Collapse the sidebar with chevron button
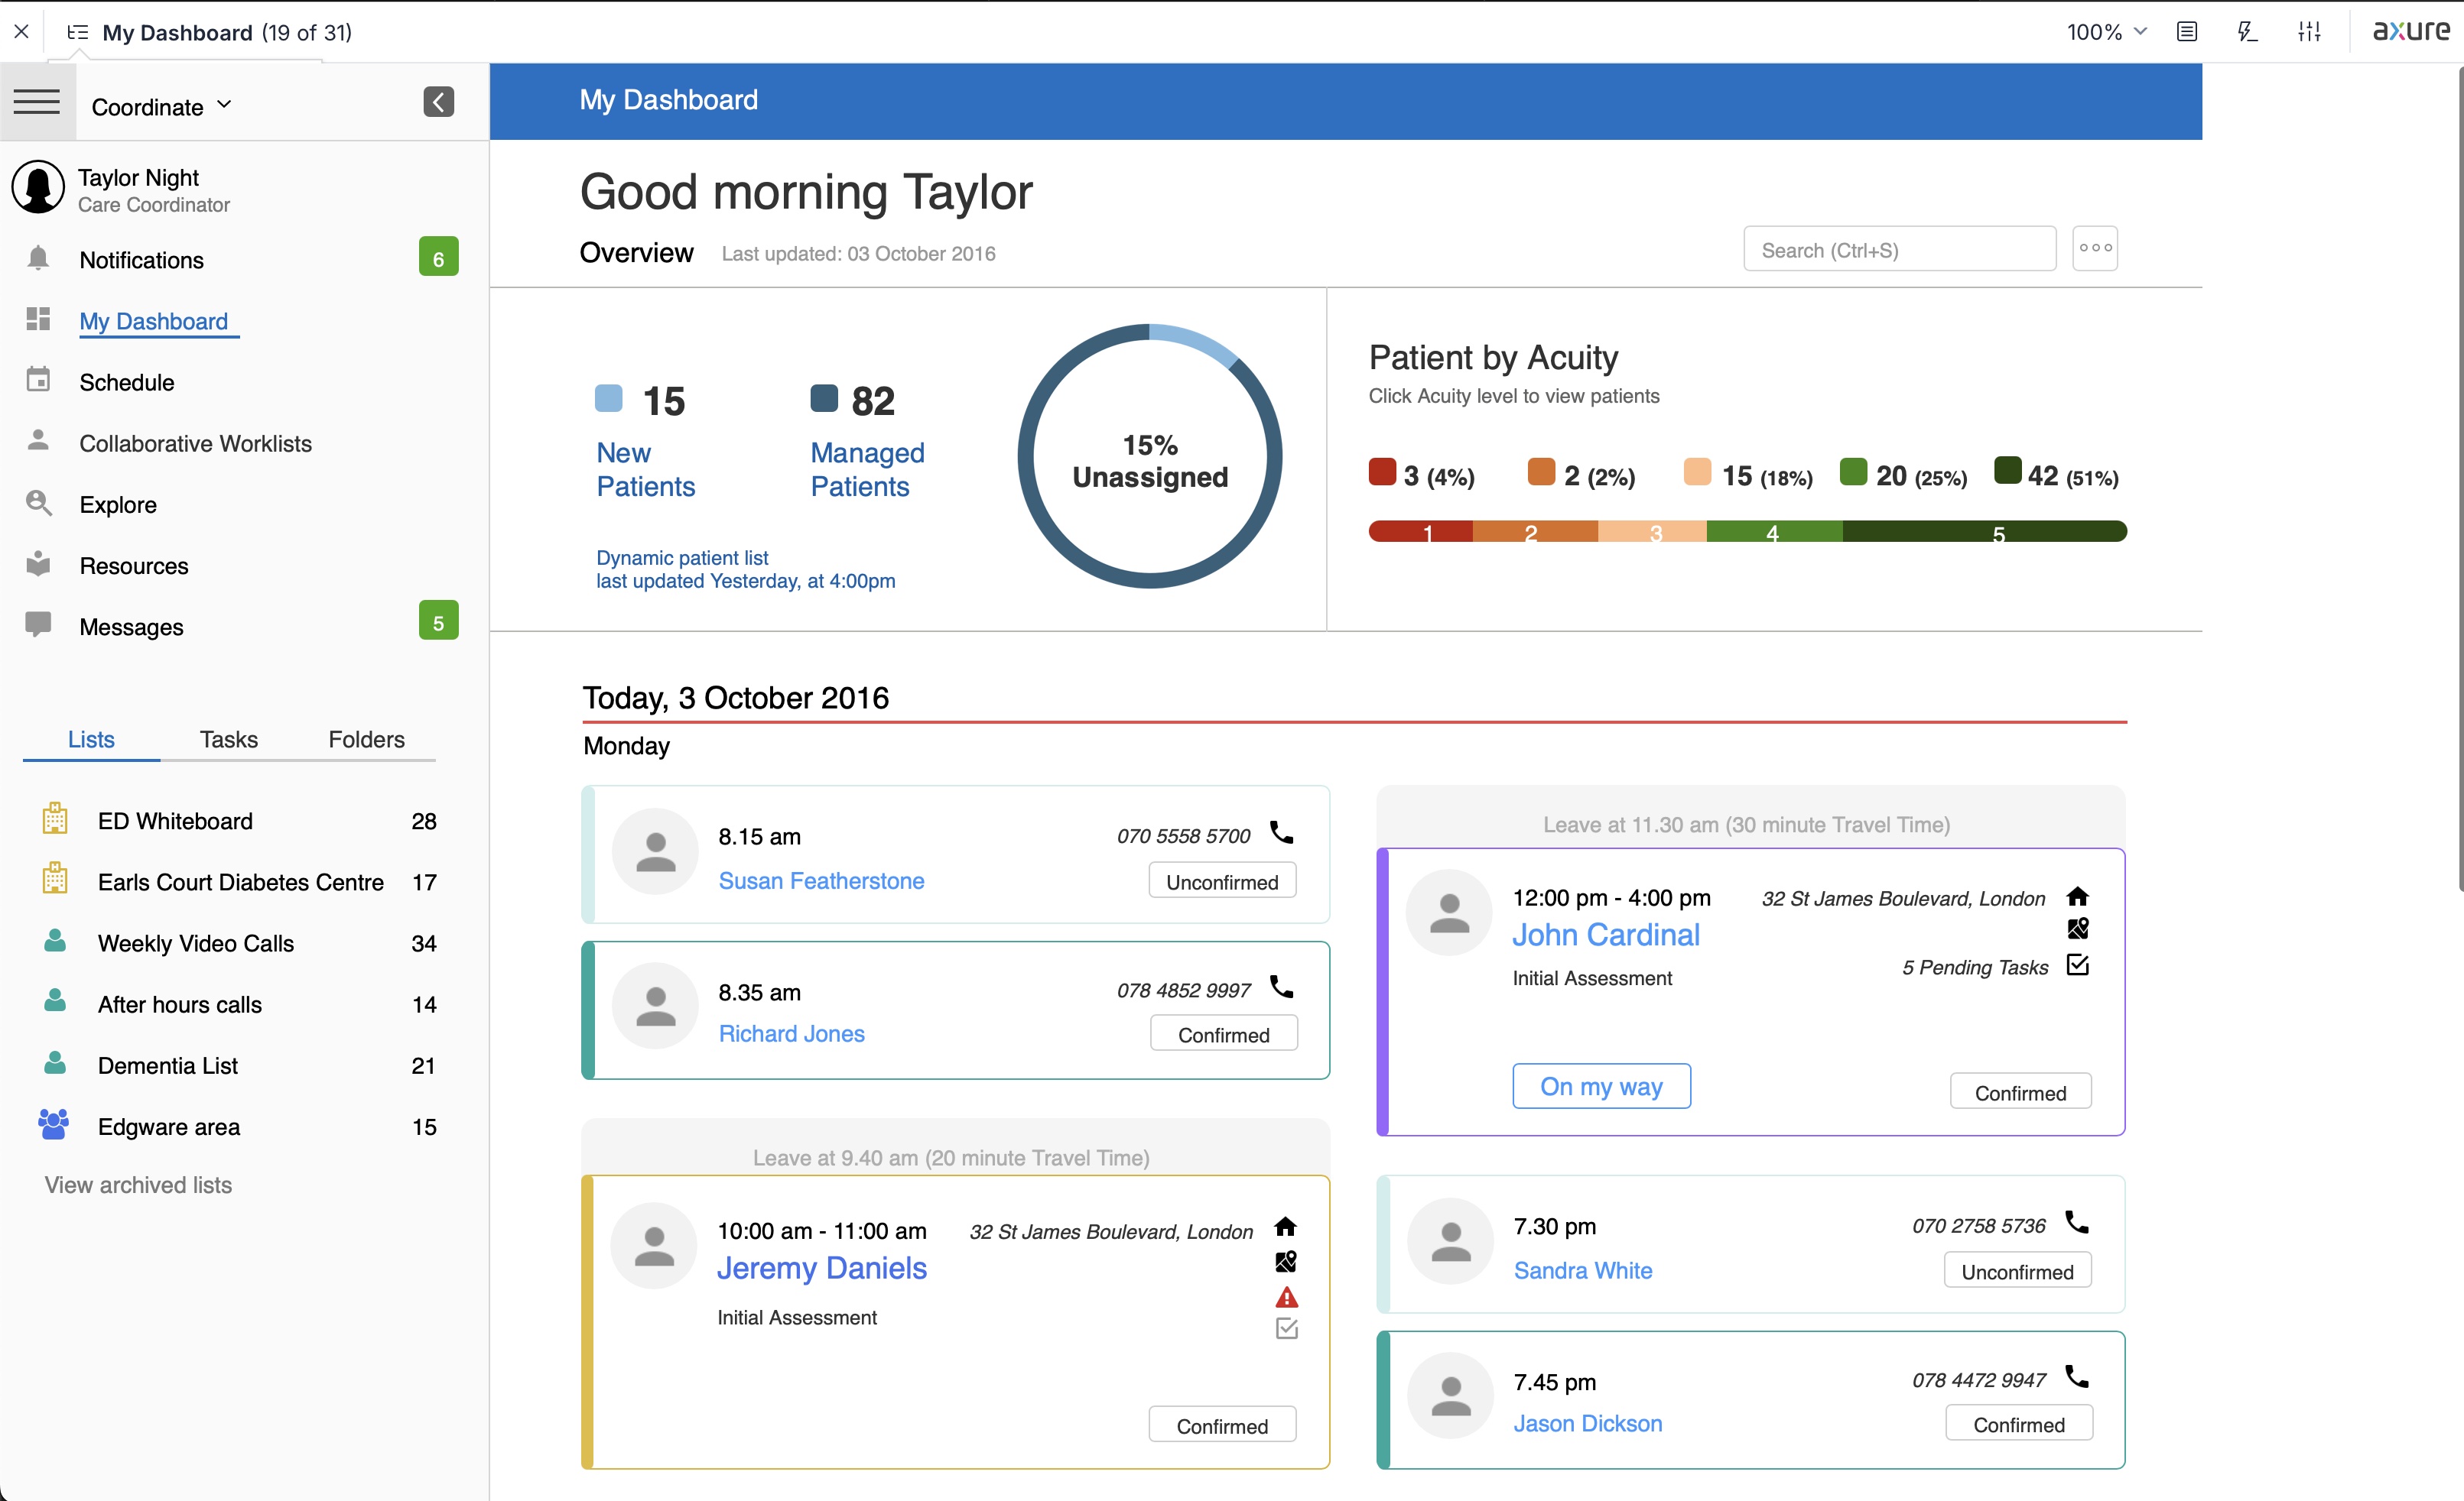 pos(438,102)
